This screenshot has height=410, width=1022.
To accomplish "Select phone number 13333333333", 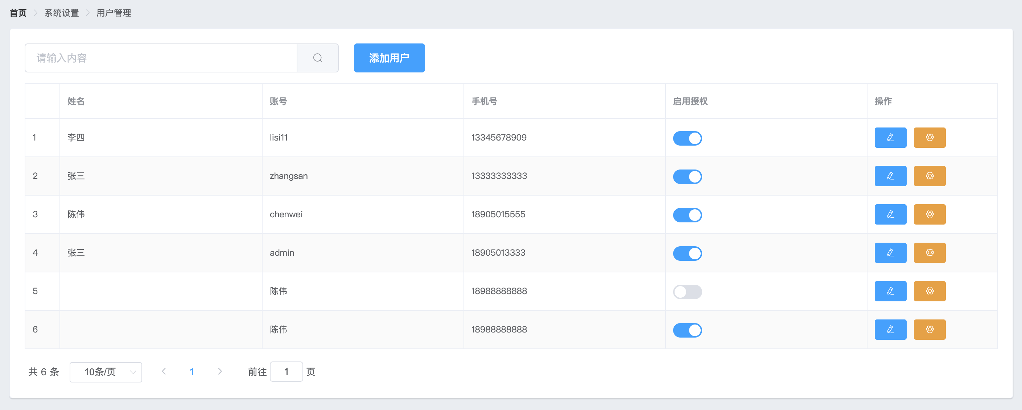I will point(499,176).
